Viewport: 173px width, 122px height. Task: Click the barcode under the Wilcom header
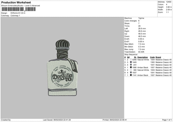[x=18, y=9]
